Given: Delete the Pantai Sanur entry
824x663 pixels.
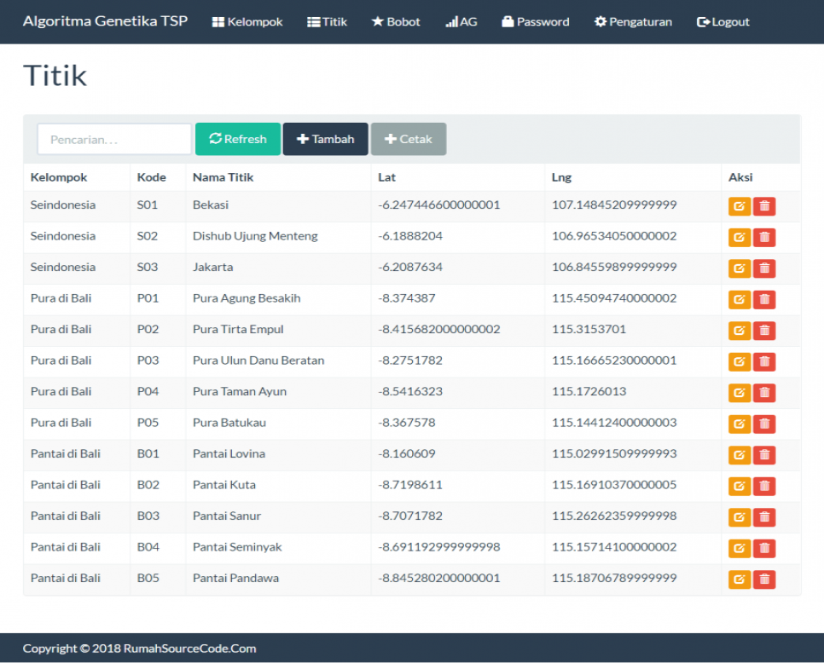Looking at the screenshot, I should pos(764,517).
